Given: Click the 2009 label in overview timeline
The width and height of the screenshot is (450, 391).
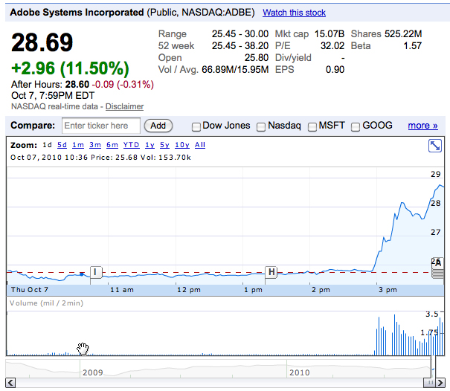Looking at the screenshot, I should (x=93, y=372).
